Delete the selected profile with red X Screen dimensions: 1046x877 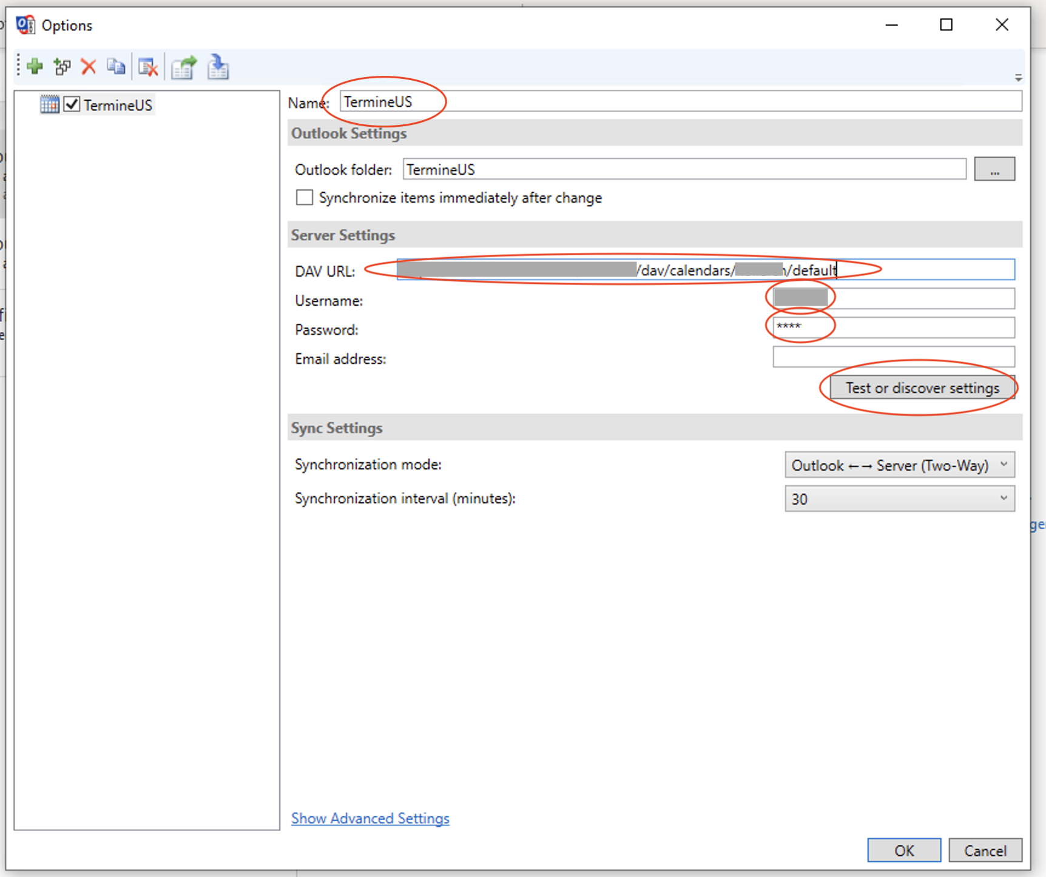pos(89,67)
